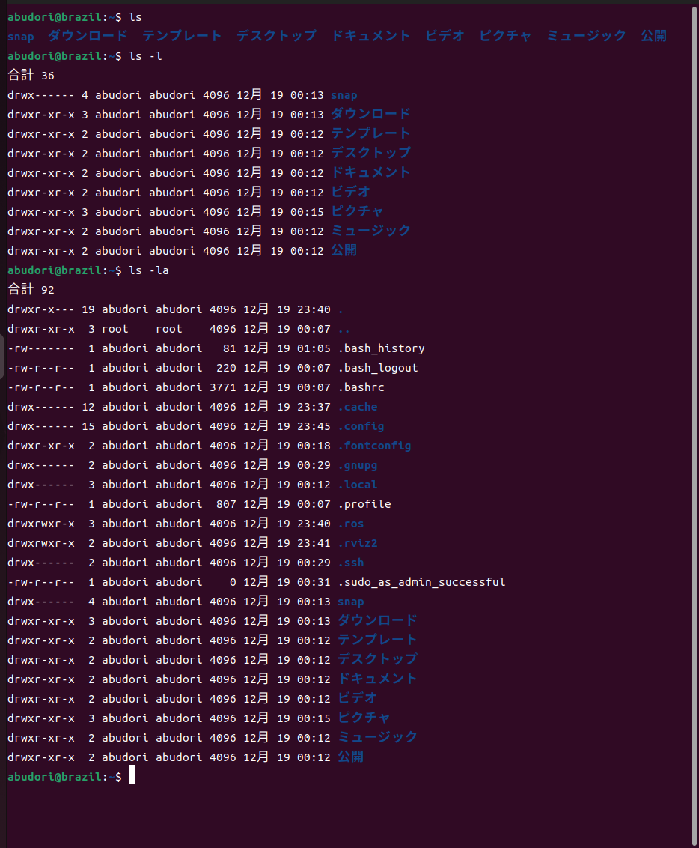
Task: Click デスクトップ in the plain ls output
Action: [277, 36]
